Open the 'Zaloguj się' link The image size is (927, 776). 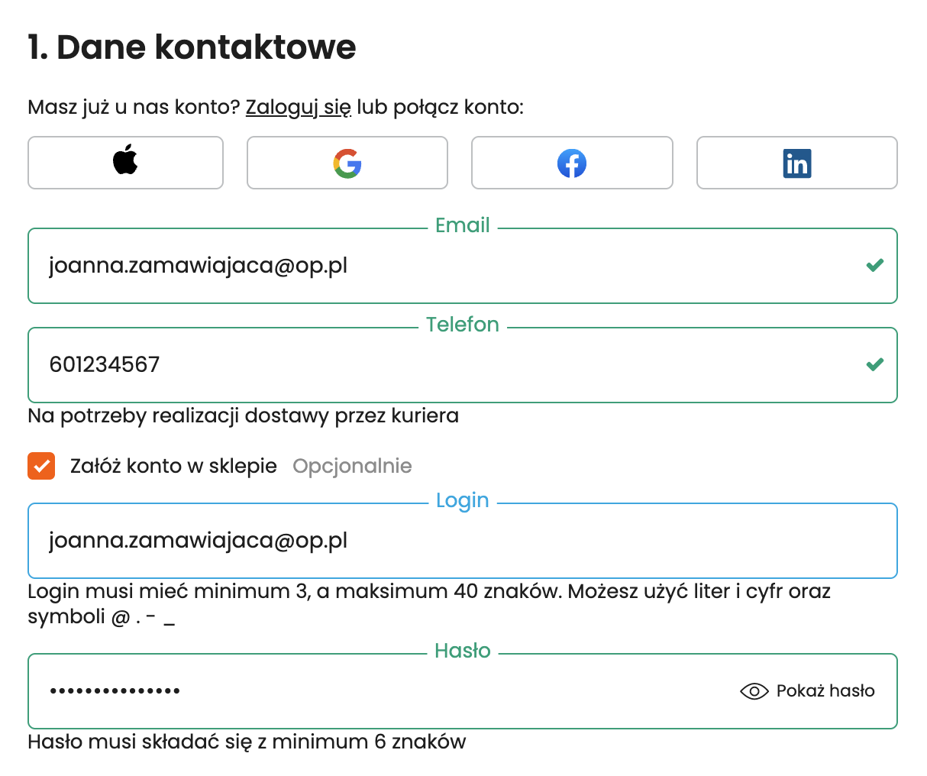tap(298, 107)
